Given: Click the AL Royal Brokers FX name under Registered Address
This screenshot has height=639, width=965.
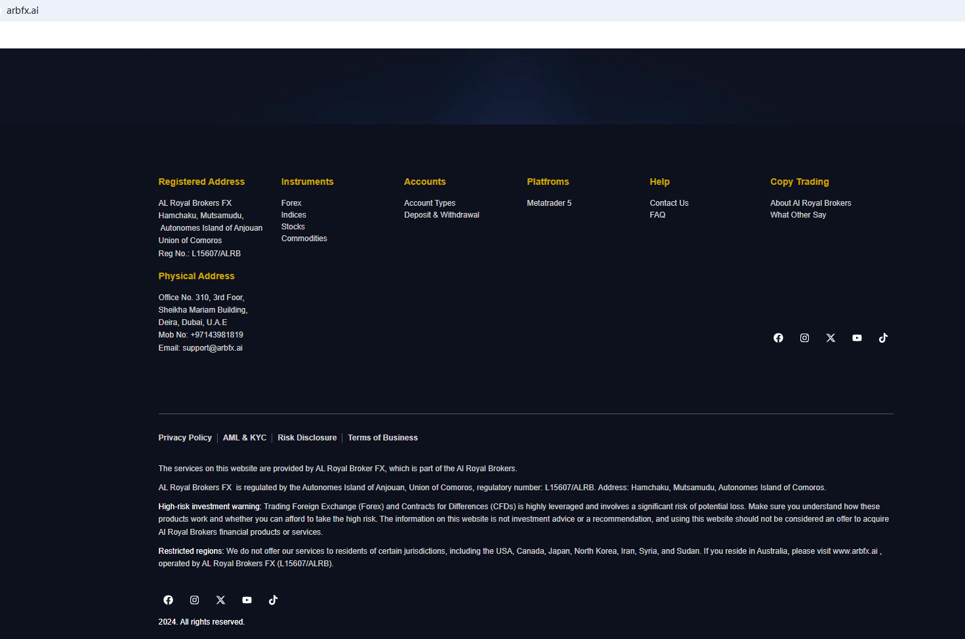Looking at the screenshot, I should click(195, 203).
